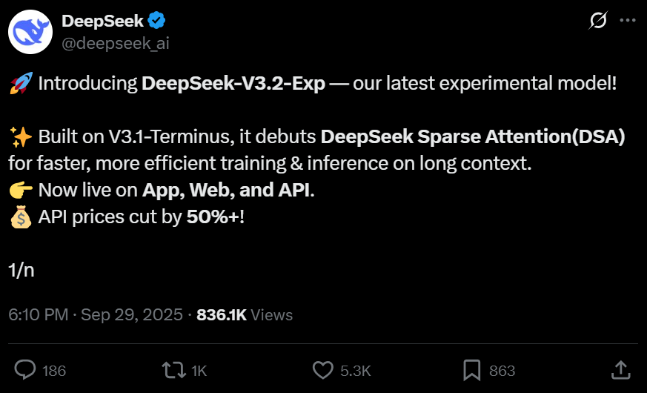
Task: Open the 6:10 PM Sep 29, 2025 timestamp
Action: (x=96, y=315)
